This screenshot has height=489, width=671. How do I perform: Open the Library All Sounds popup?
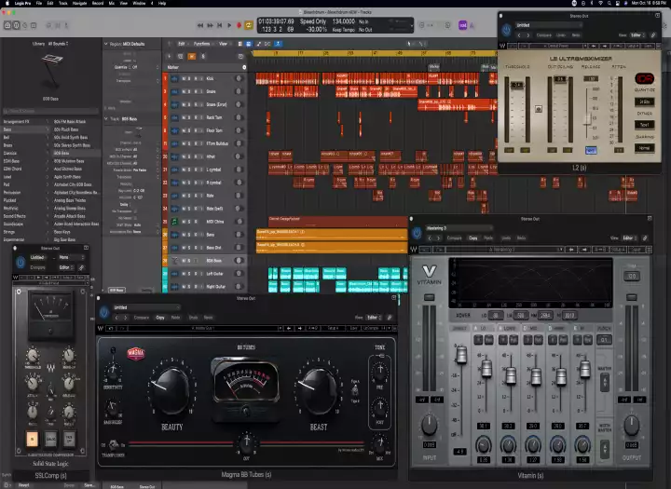tap(58, 44)
